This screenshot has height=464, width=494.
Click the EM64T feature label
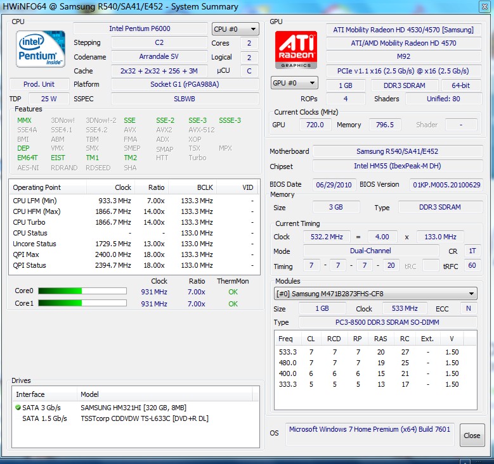point(27,158)
